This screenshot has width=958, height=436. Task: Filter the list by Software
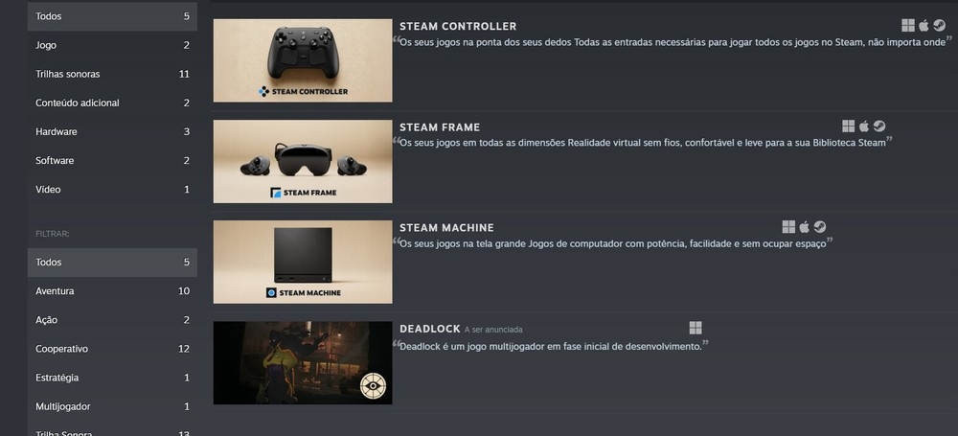(112, 160)
